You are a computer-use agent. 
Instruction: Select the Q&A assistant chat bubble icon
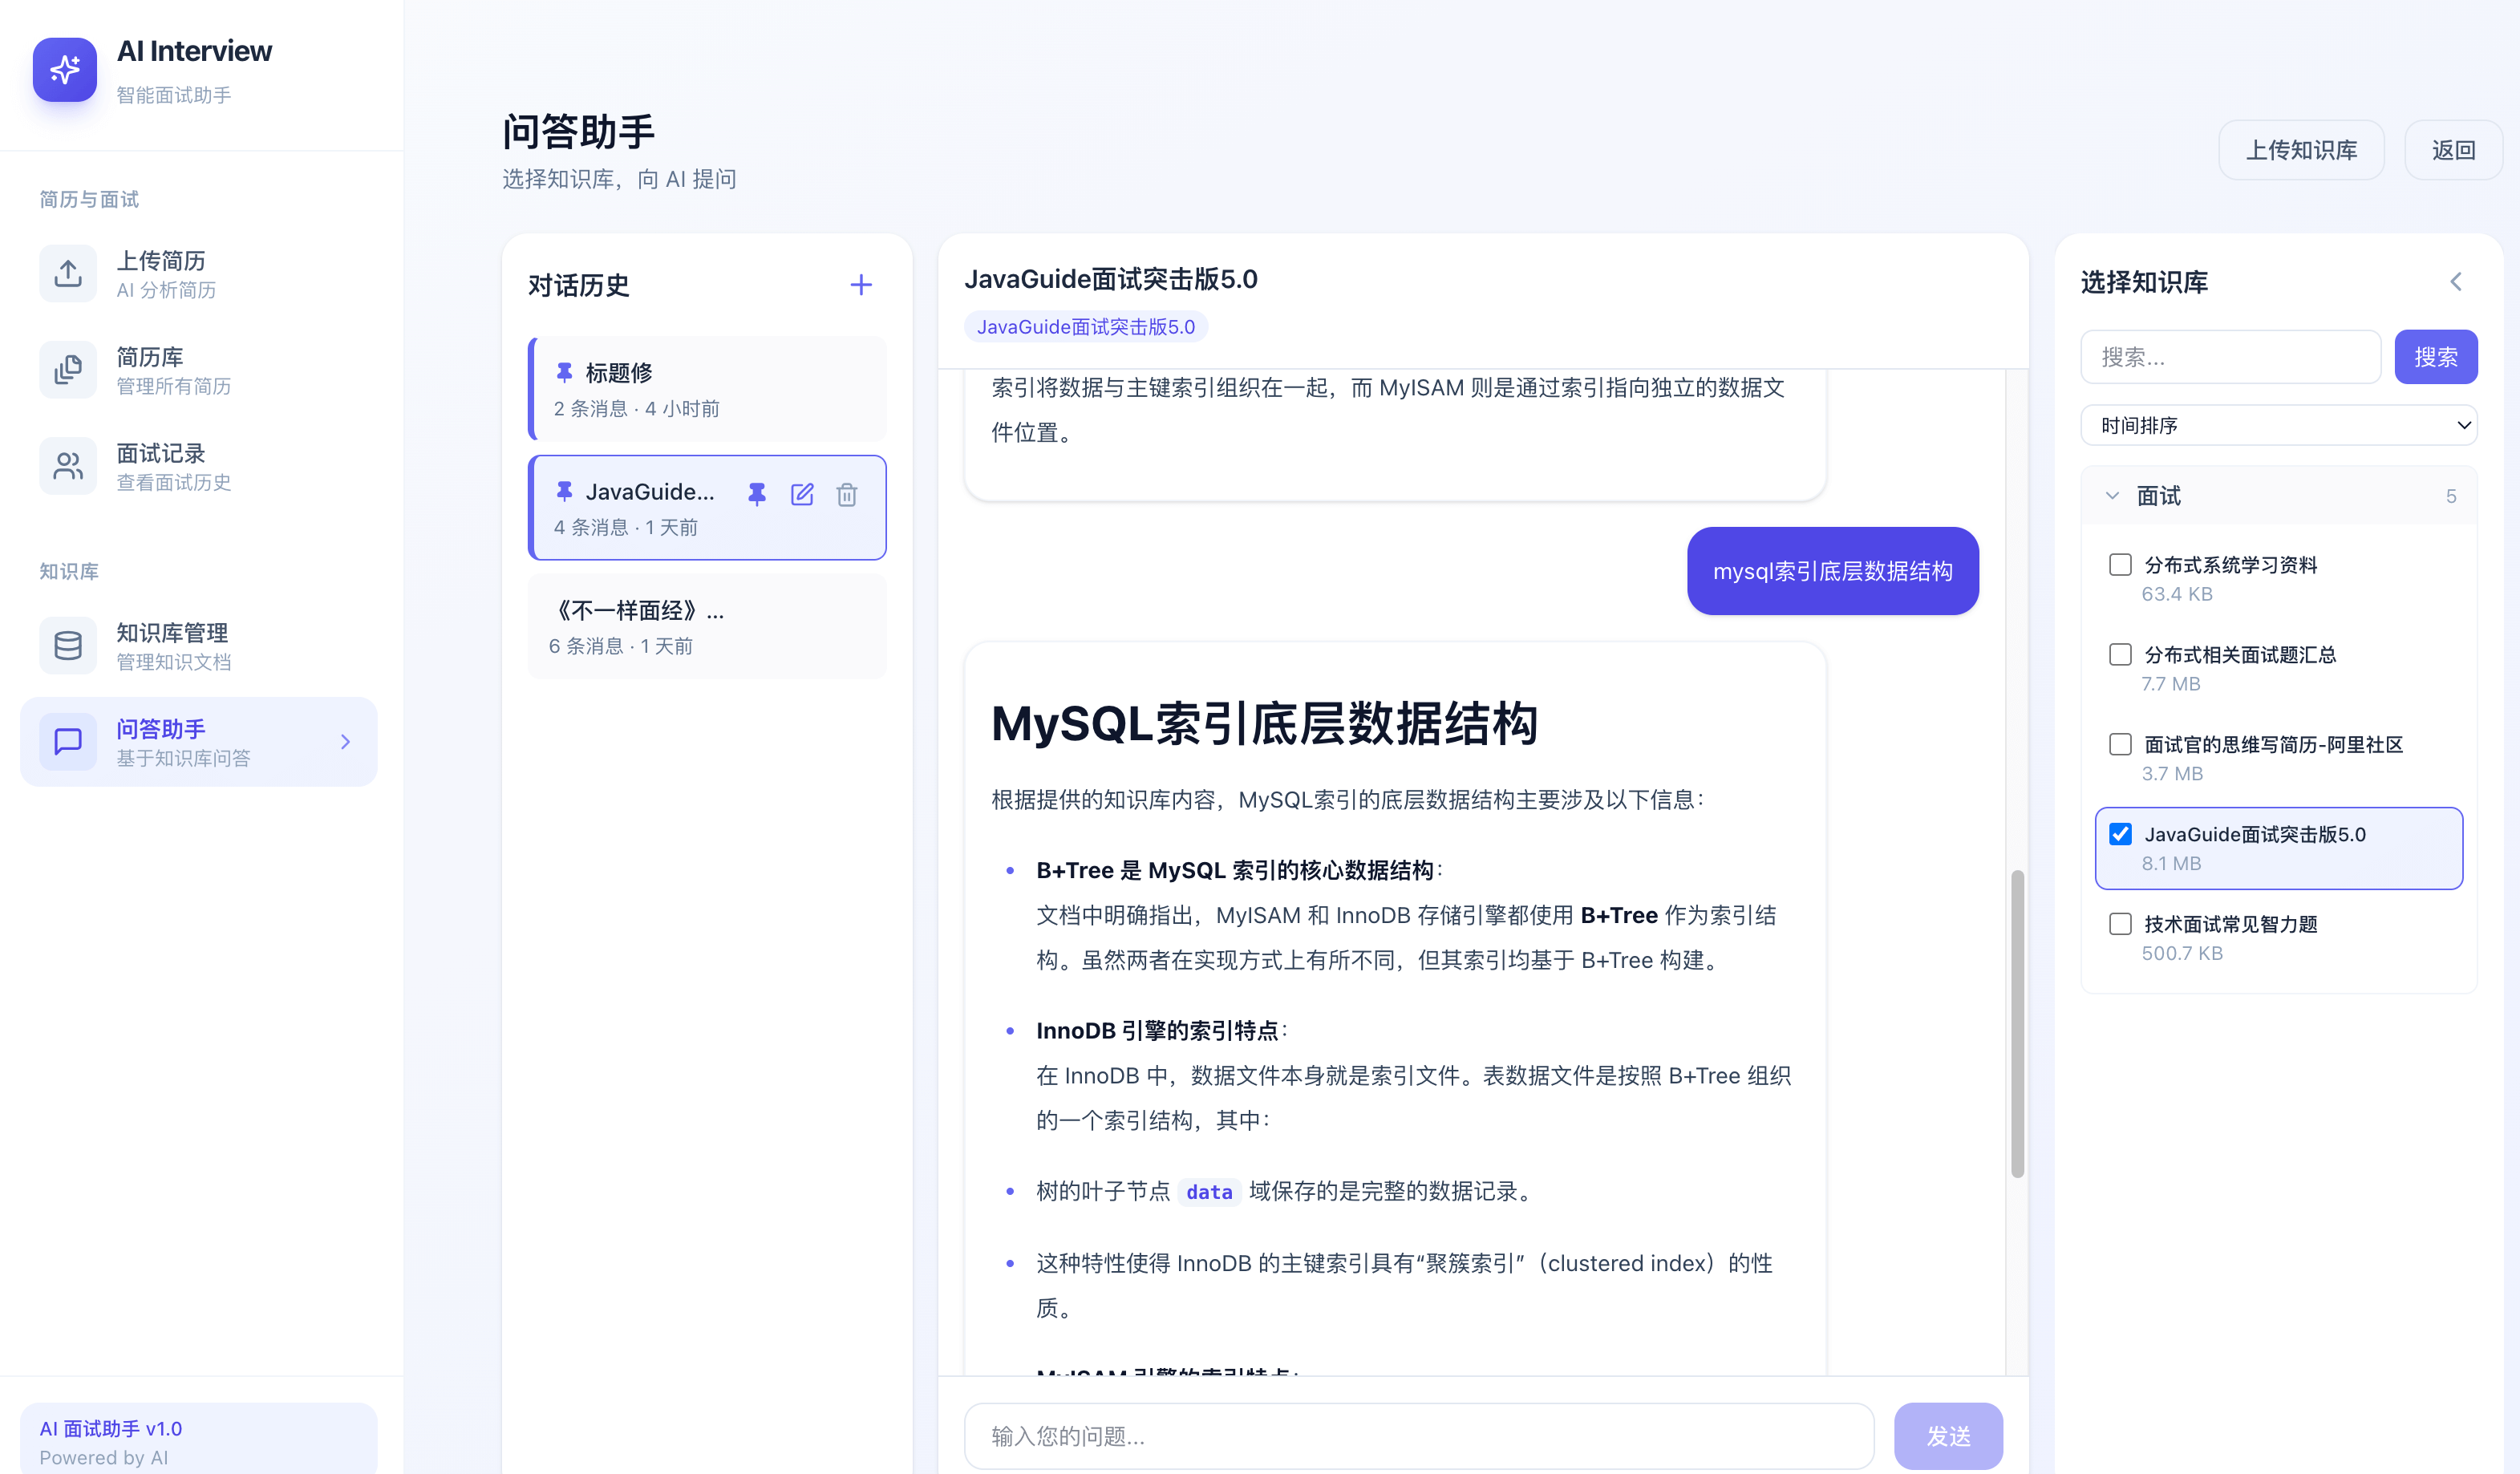(67, 741)
